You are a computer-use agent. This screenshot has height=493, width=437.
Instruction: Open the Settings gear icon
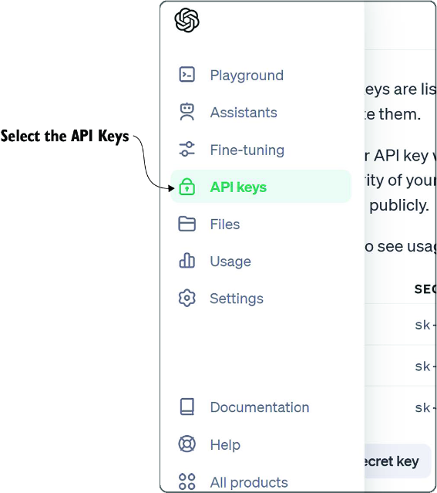click(187, 298)
